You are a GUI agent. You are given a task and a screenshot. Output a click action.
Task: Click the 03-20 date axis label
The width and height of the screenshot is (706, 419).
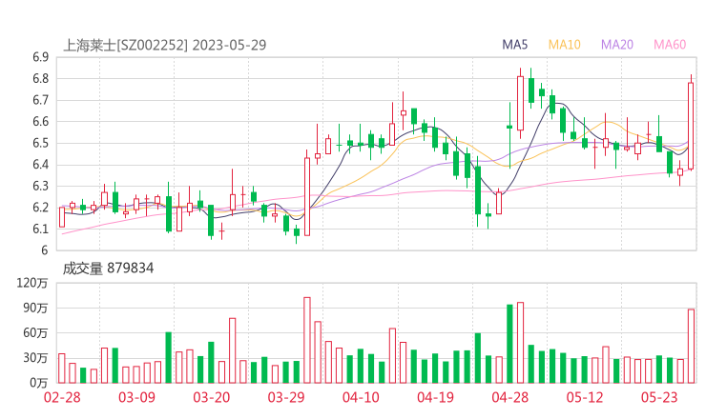click(x=212, y=397)
